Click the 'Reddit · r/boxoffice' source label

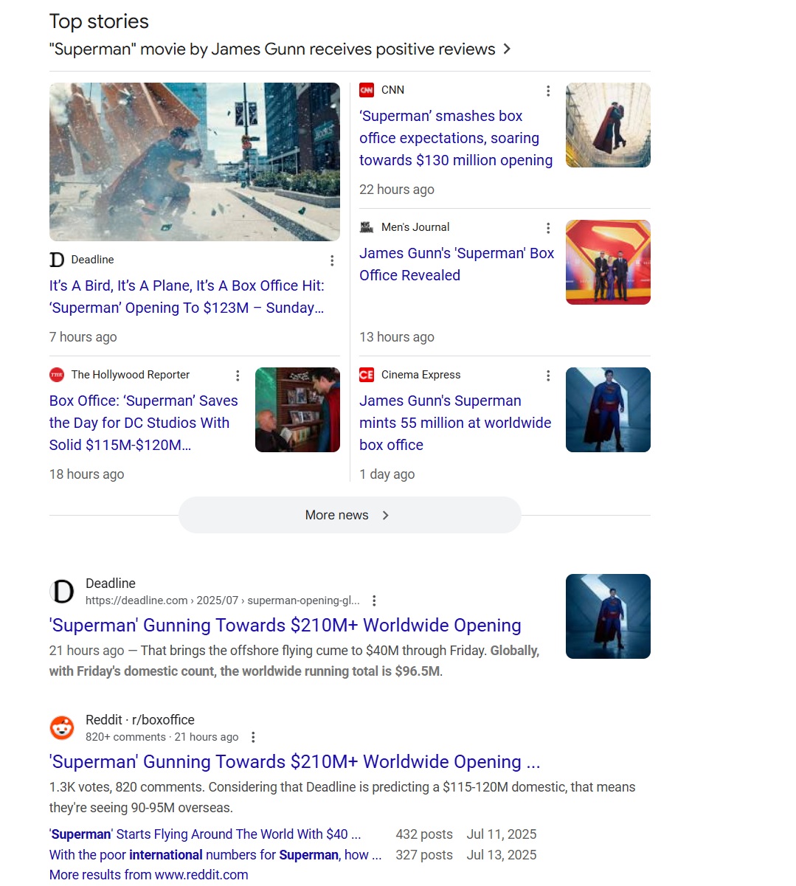point(140,720)
